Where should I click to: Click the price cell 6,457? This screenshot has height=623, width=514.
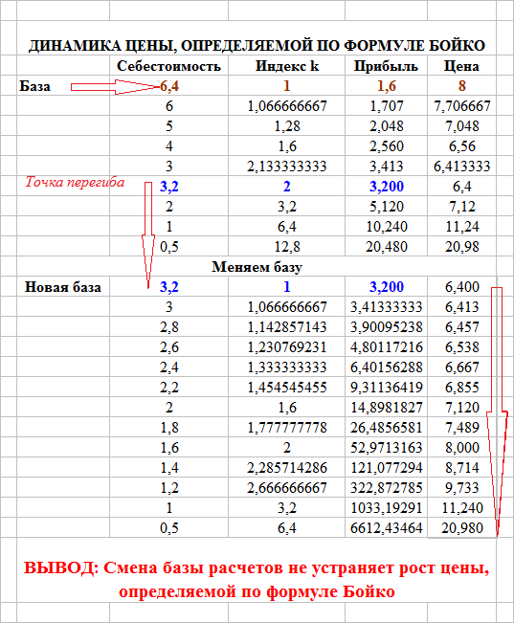click(x=461, y=326)
